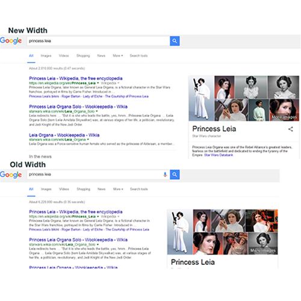This screenshot has height=301, width=301.
Task: Click 'Princess Leia' title in New Width knowledge panel
Action: [x=214, y=129]
